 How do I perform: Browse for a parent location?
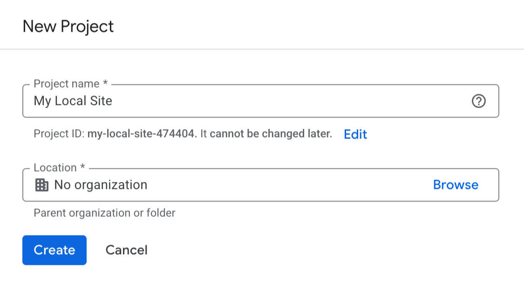[456, 185]
